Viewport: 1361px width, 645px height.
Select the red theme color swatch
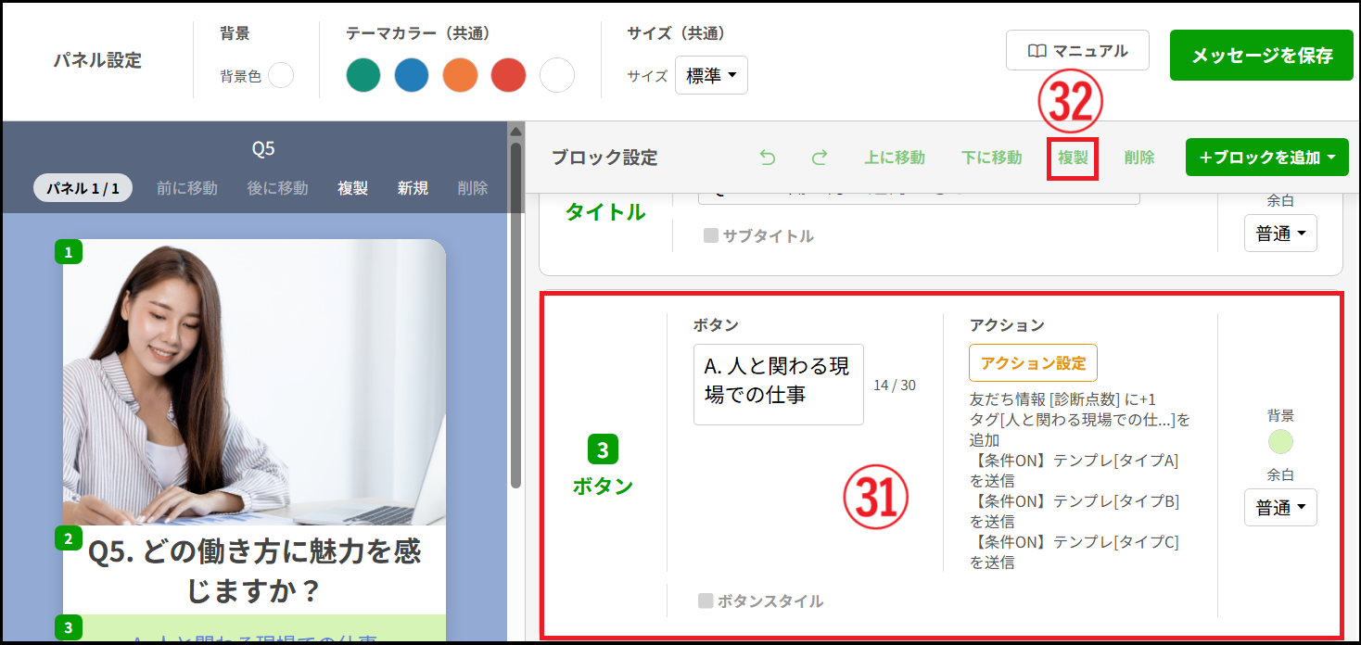tap(508, 75)
